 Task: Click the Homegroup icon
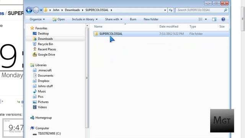coord(32,118)
